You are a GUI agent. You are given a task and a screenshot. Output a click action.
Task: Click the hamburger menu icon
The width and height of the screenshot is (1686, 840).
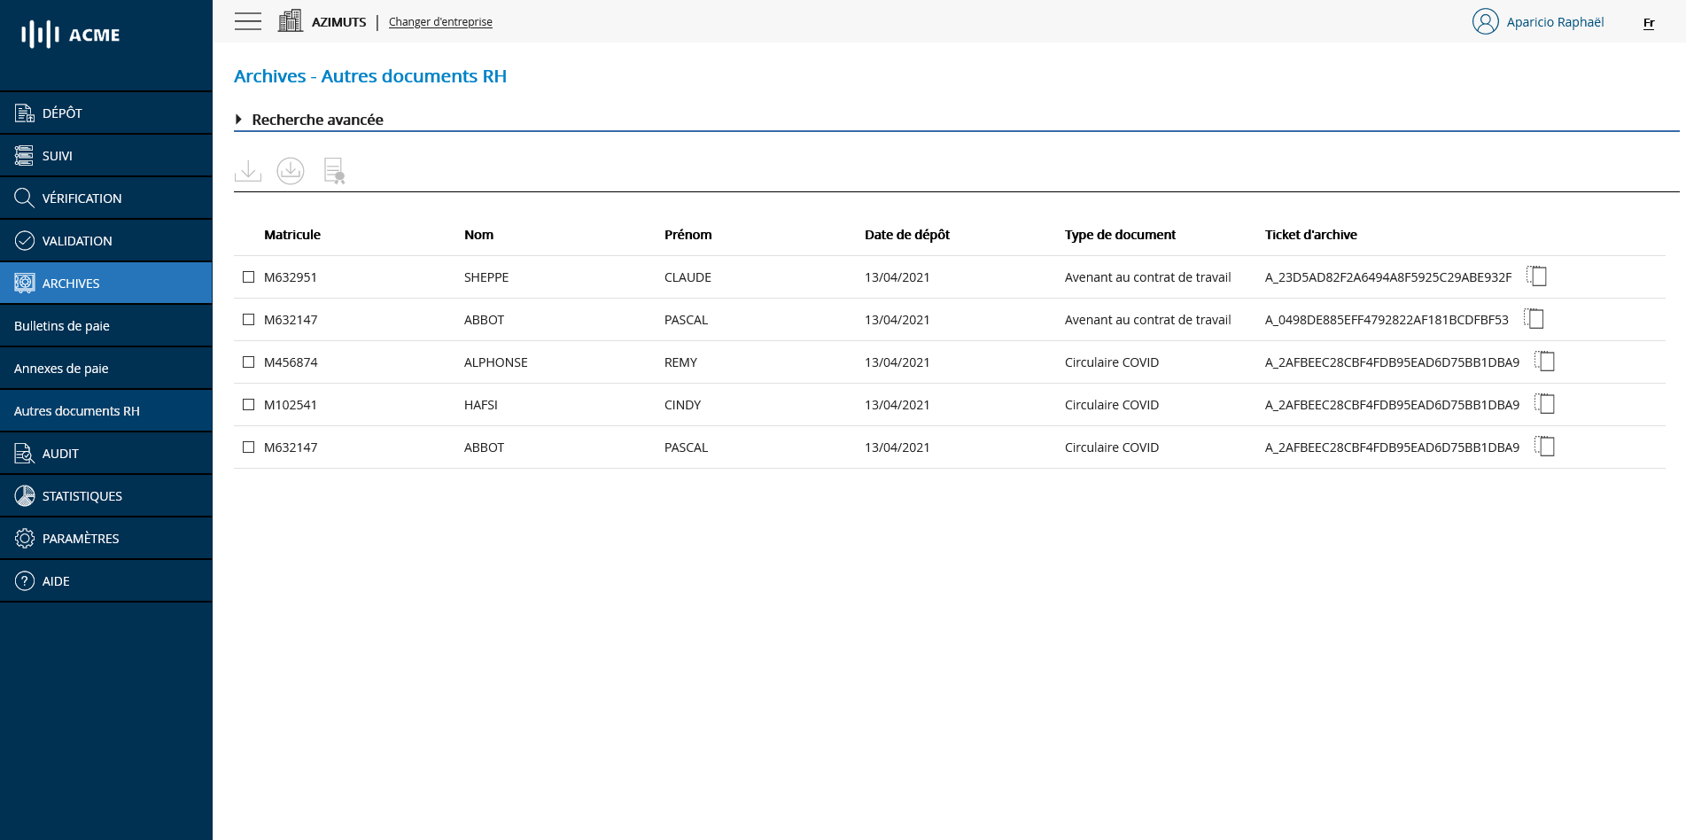pos(248,21)
